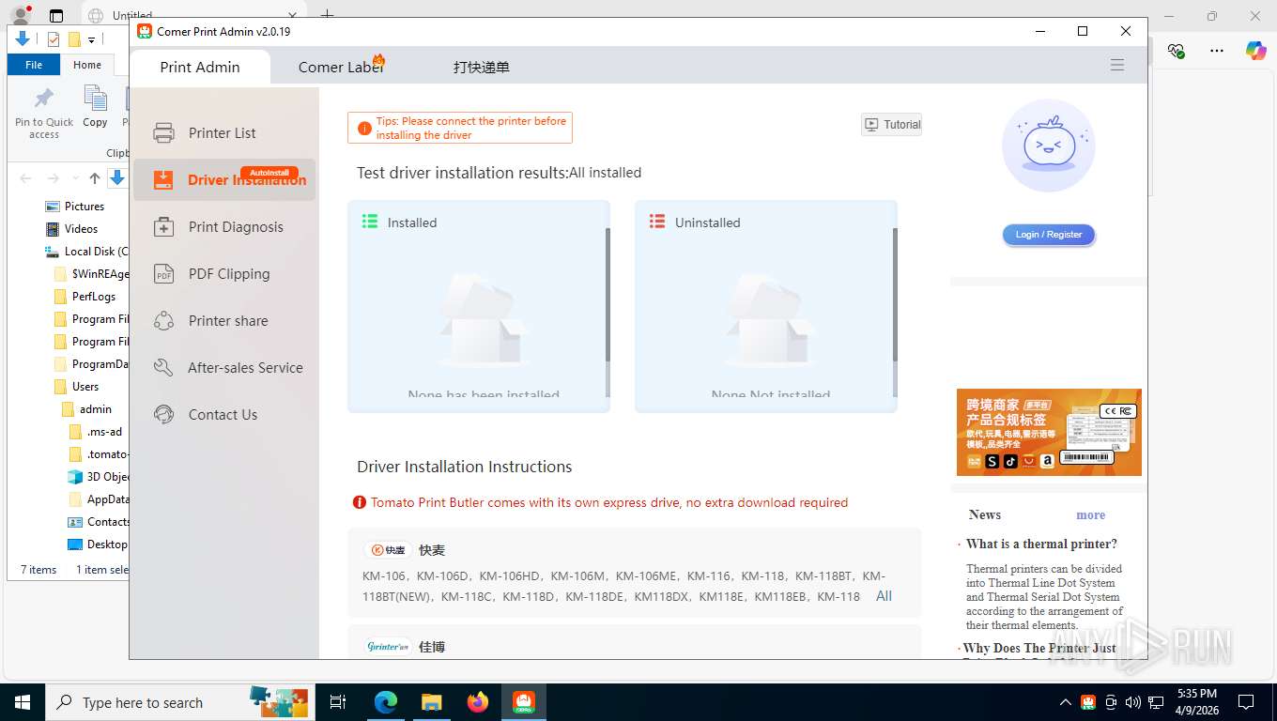Click the Uninstalled panel scrollbar
The height and width of the screenshot is (721, 1277).
point(895,295)
